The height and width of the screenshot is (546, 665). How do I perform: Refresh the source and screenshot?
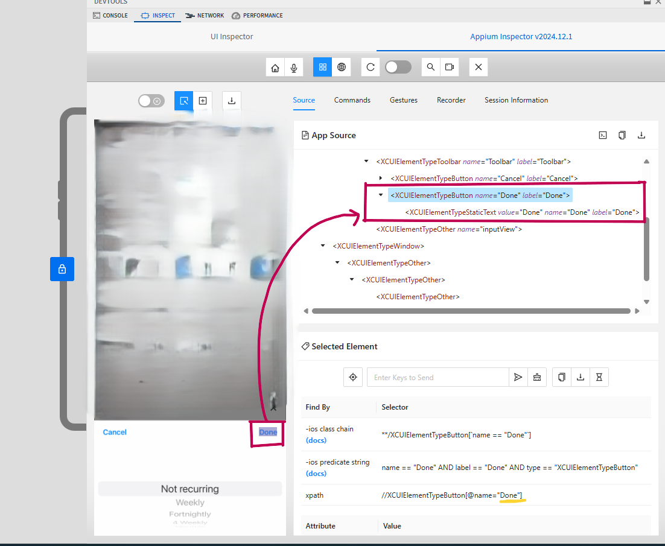tap(371, 68)
